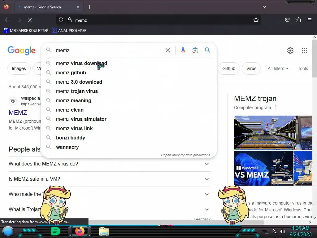The image size is (317, 238).
Task: Expand What does the MEMZ virus do
Action: [109, 164]
